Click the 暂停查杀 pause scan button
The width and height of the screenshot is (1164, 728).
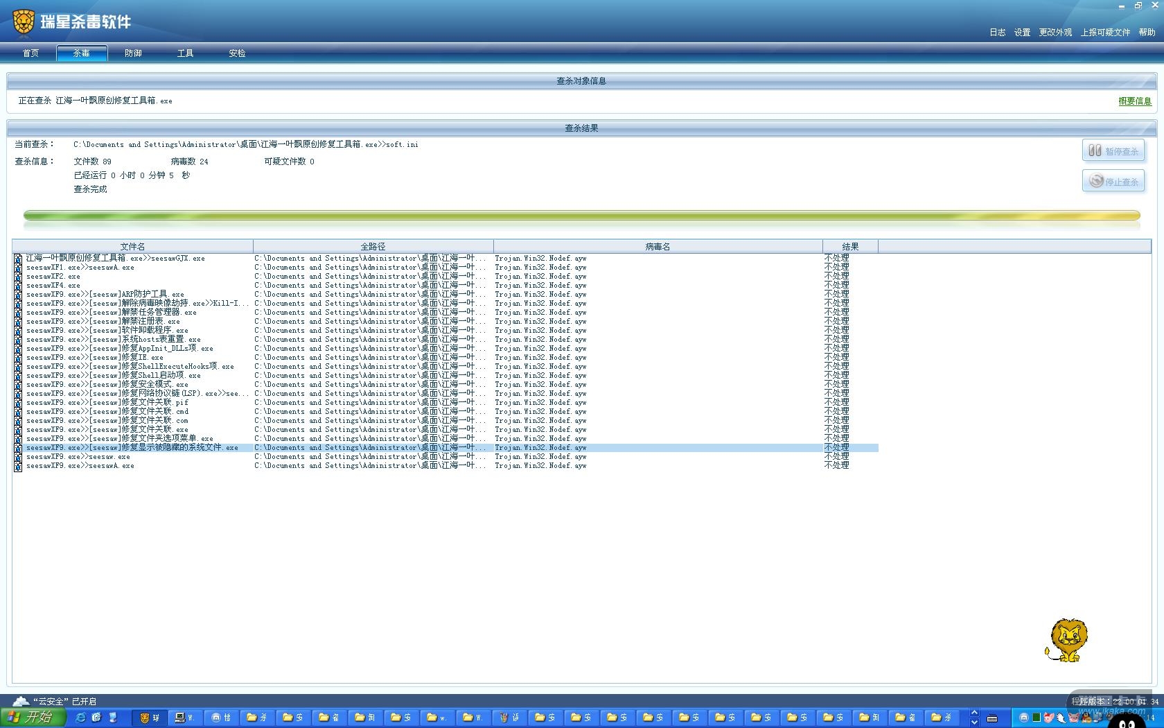[x=1113, y=150]
